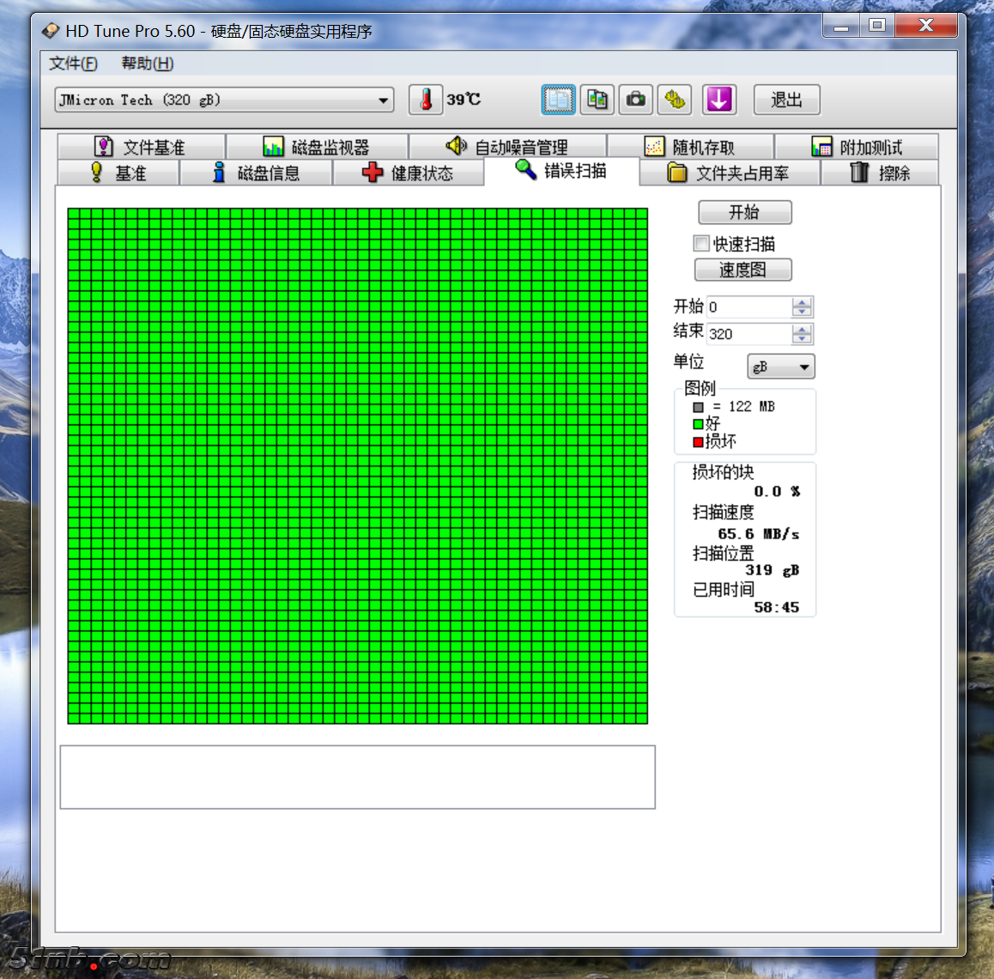This screenshot has height=979, width=994.
Task: Click the copy screenshot to clipboard icon
Action: tap(597, 100)
